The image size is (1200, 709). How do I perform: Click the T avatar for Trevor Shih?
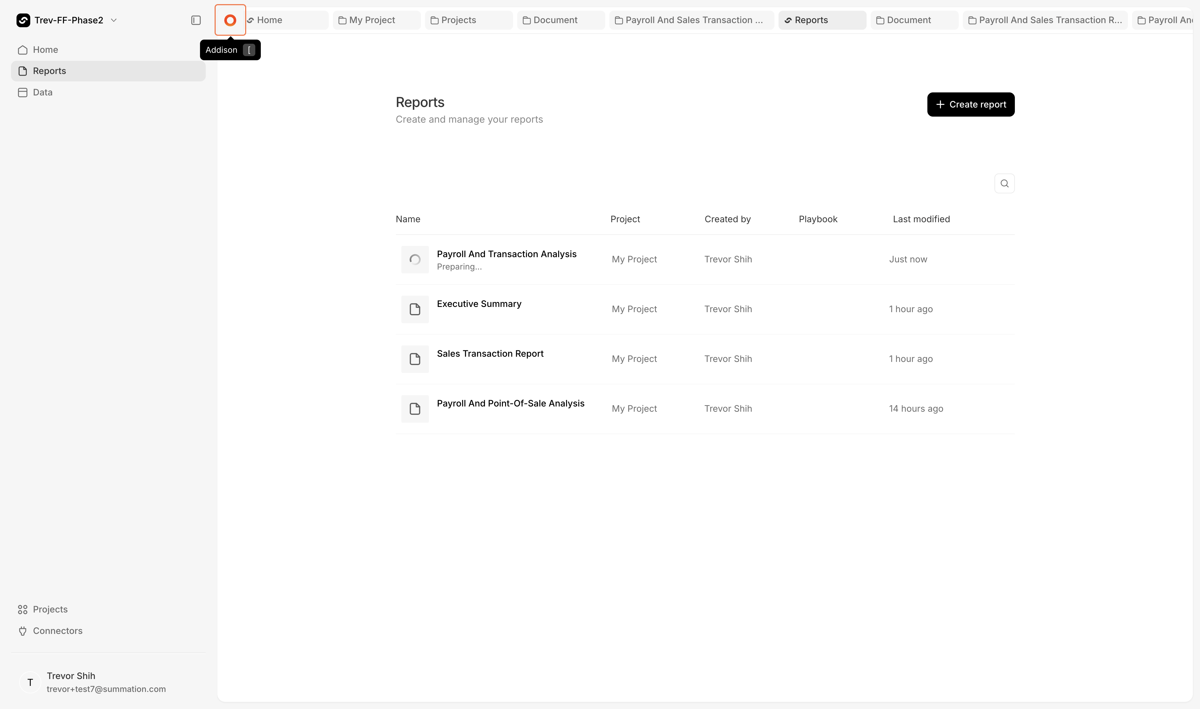30,682
